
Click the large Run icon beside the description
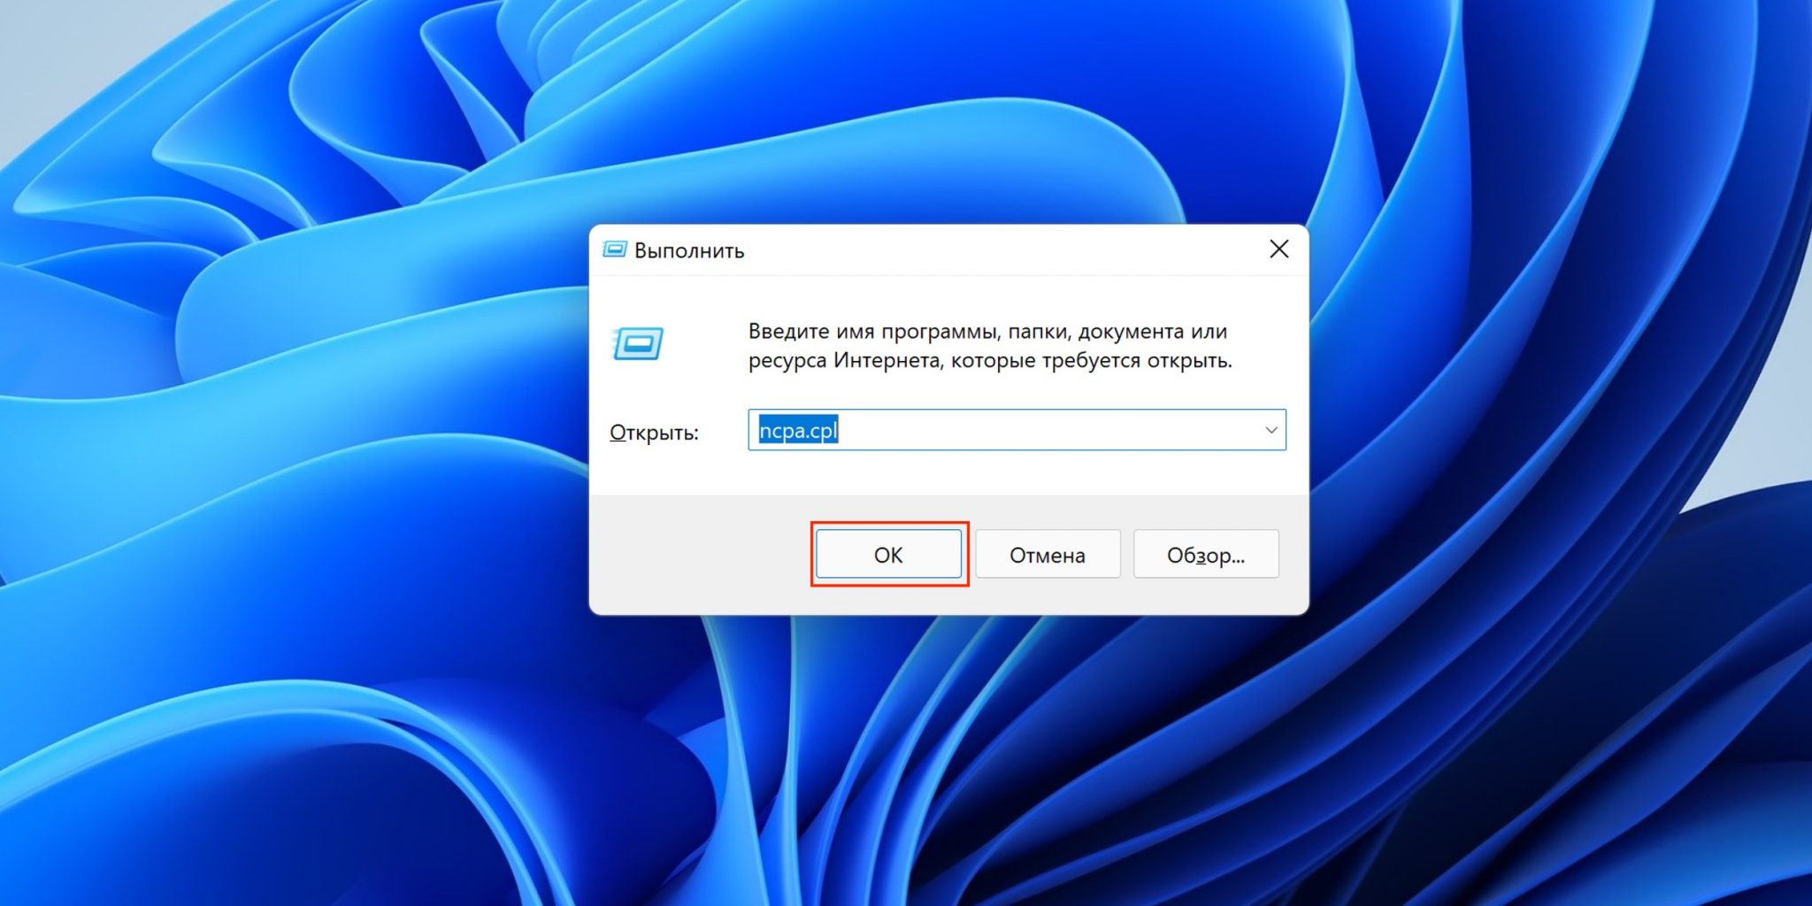click(x=638, y=343)
